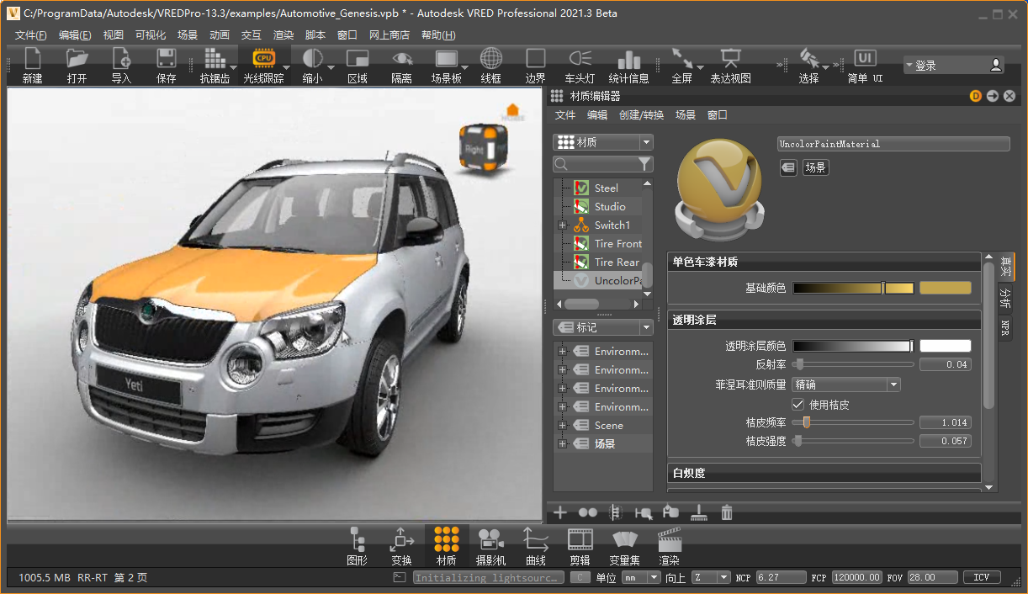Open the 图形 (scenegraph) module
1028x594 pixels.
coord(358,546)
